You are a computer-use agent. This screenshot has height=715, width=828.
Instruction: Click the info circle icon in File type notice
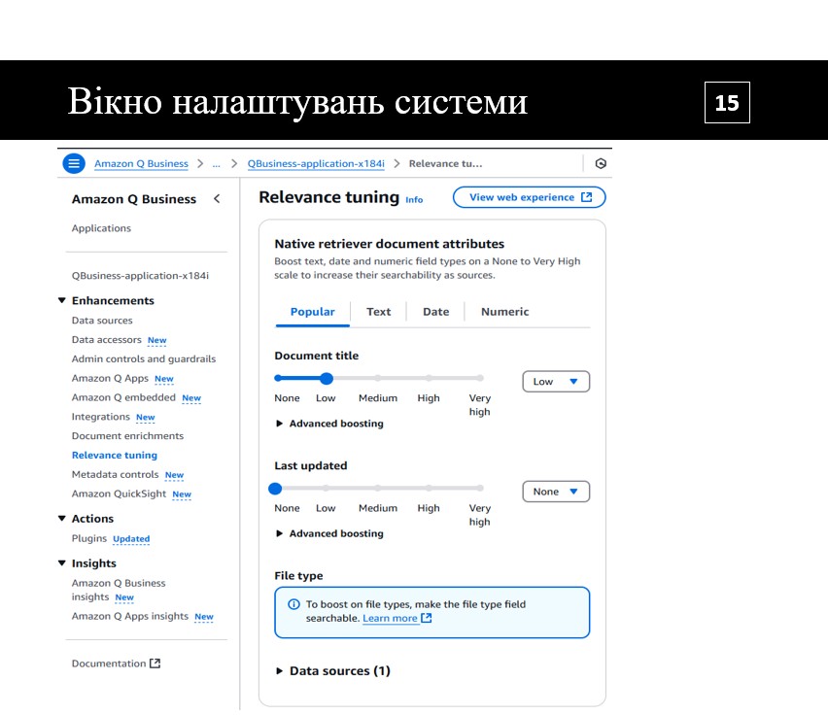point(293,604)
